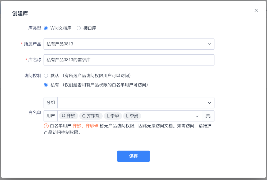The height and width of the screenshot is (180, 267).
Task: Click the 保存 button to save
Action: tap(133, 156)
